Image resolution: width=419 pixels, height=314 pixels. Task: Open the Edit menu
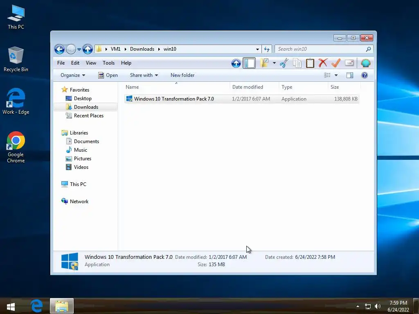[x=75, y=63]
